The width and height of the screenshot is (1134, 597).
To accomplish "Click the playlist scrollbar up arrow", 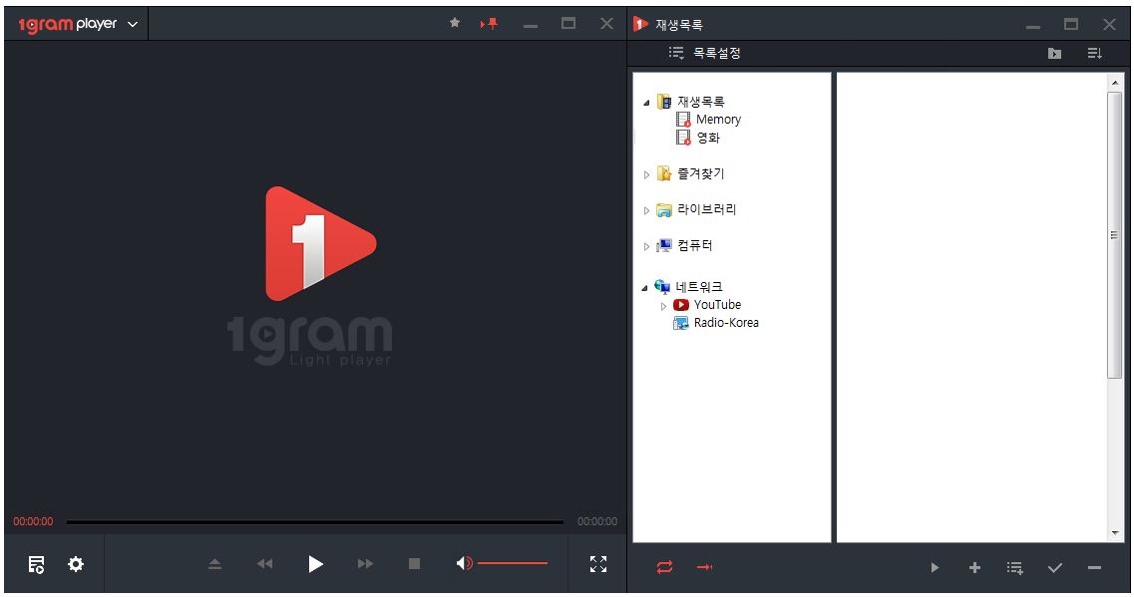I will [x=1114, y=83].
